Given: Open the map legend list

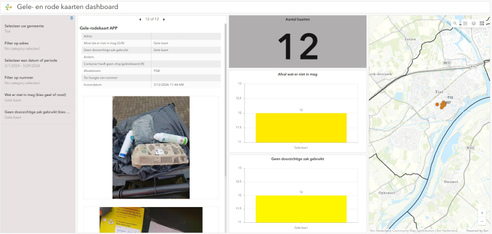Looking at the screenshot, I should pyautogui.click(x=466, y=23).
